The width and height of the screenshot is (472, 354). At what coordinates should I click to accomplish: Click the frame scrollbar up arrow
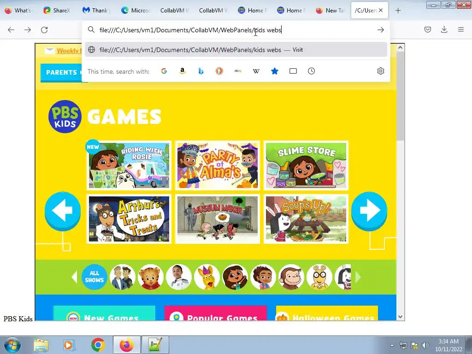(401, 47)
